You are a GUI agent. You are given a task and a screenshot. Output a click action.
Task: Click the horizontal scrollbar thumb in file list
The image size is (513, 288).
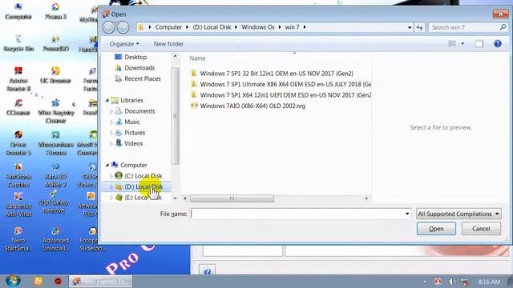(232, 198)
